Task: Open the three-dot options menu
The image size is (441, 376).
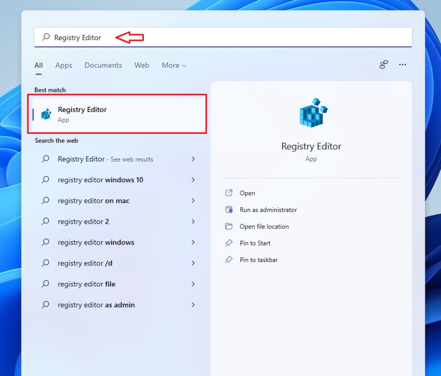Action: pyautogui.click(x=402, y=65)
